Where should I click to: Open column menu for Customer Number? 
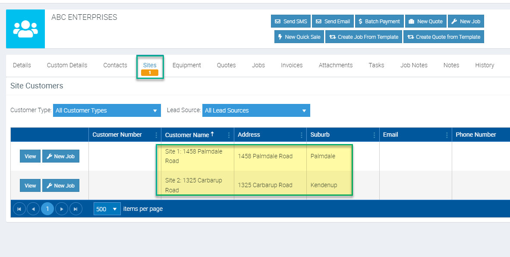tap(156, 135)
